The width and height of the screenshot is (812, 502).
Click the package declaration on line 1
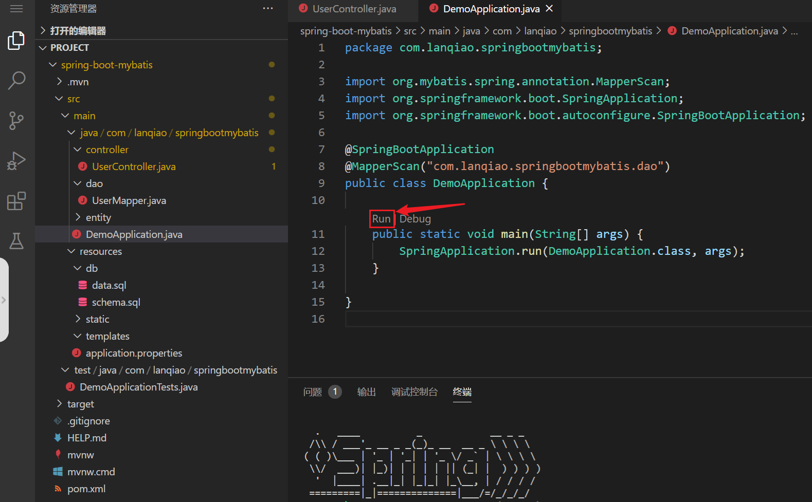click(473, 48)
